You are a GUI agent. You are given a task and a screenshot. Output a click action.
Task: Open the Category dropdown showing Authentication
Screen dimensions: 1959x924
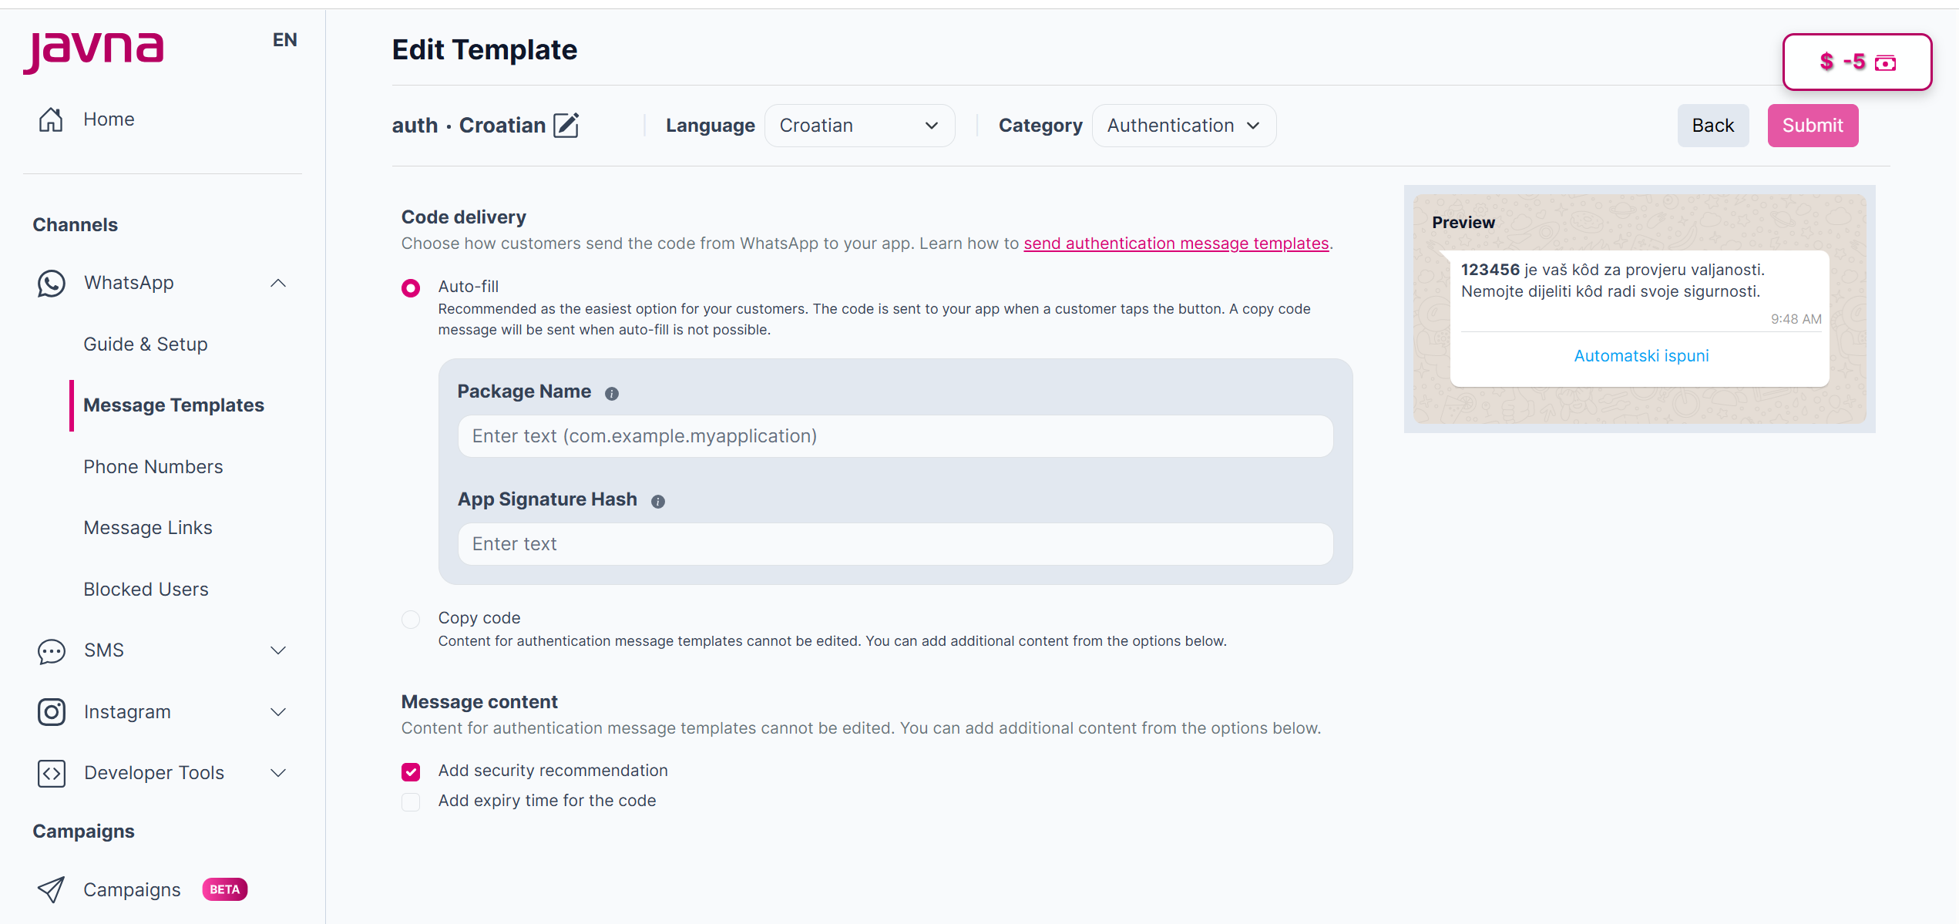pos(1183,126)
